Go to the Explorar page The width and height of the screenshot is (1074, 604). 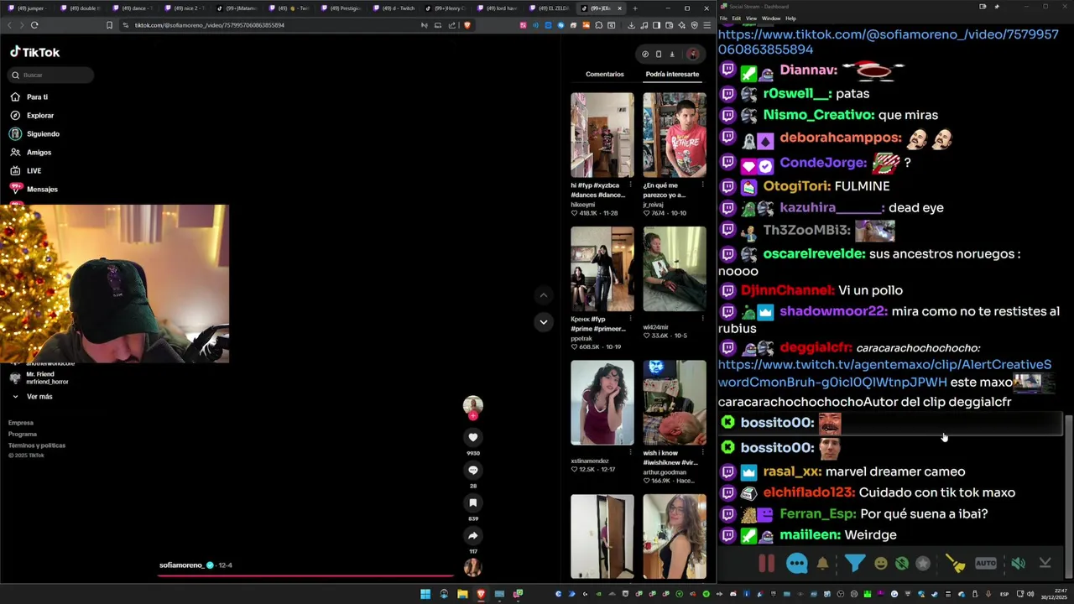pos(39,115)
